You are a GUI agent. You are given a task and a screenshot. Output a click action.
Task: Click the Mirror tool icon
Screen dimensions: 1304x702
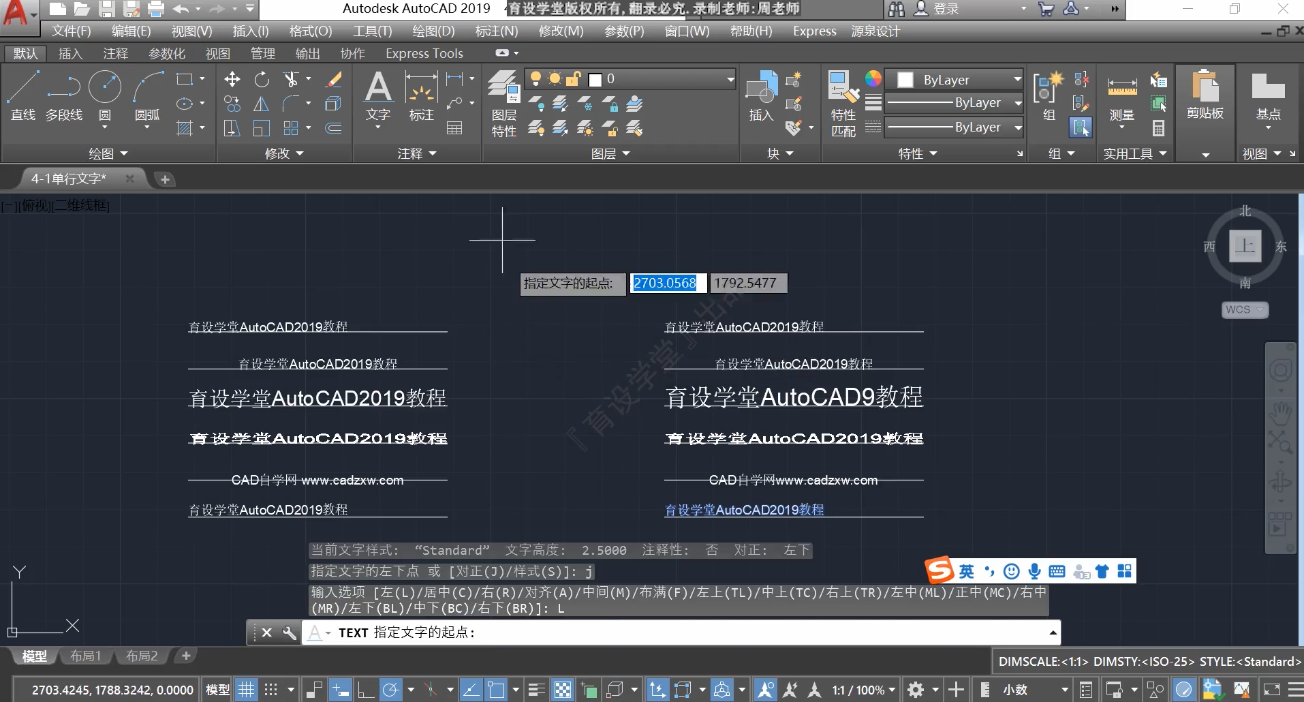point(262,104)
